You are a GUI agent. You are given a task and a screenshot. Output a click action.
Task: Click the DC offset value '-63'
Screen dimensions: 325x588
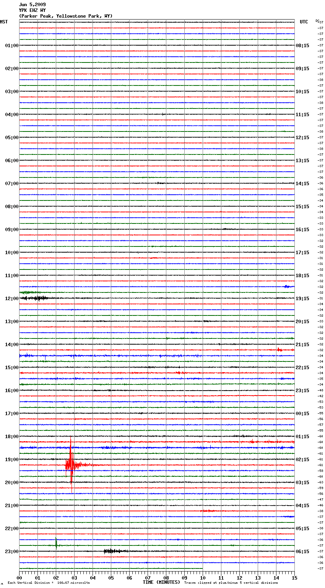pos(320,482)
